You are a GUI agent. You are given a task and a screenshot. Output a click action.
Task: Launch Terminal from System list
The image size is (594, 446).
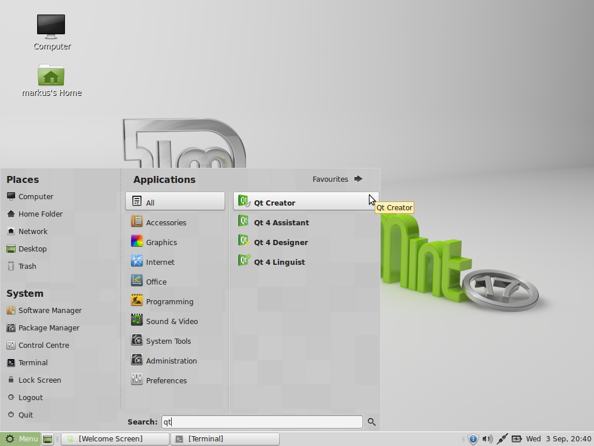pos(27,362)
